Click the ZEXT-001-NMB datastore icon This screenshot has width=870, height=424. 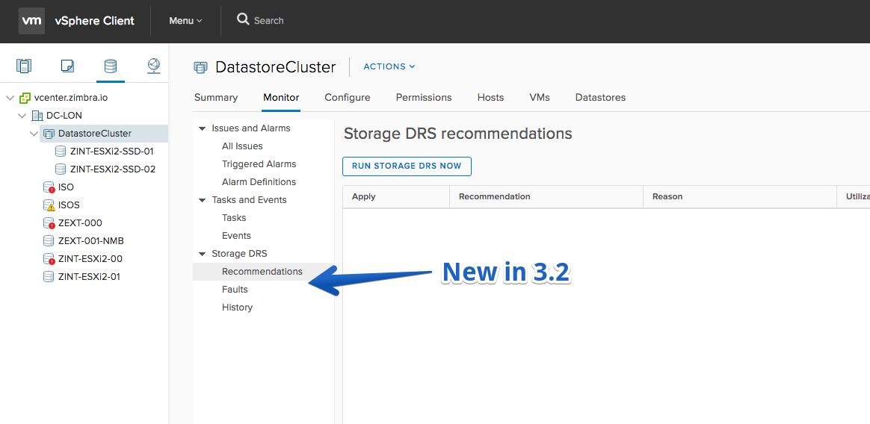tap(49, 240)
